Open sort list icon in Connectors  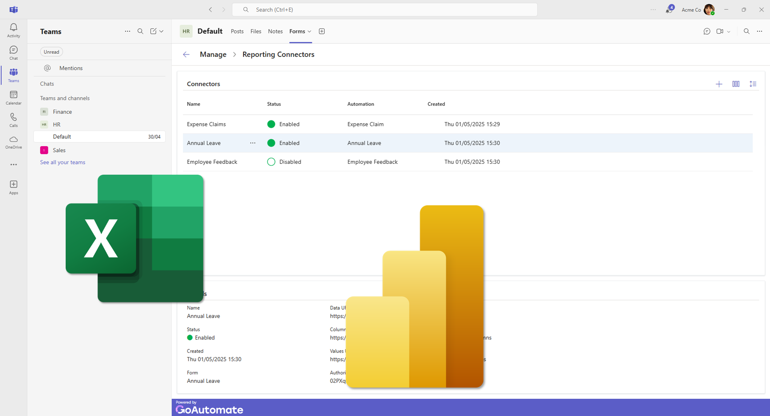pyautogui.click(x=753, y=84)
